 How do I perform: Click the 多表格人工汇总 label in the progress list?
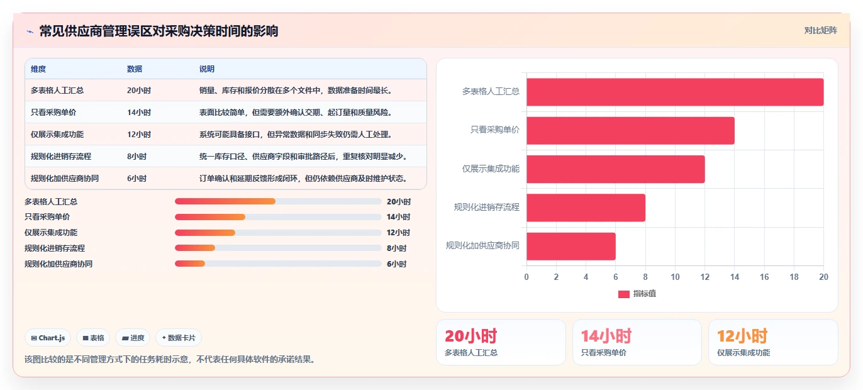[x=51, y=202]
